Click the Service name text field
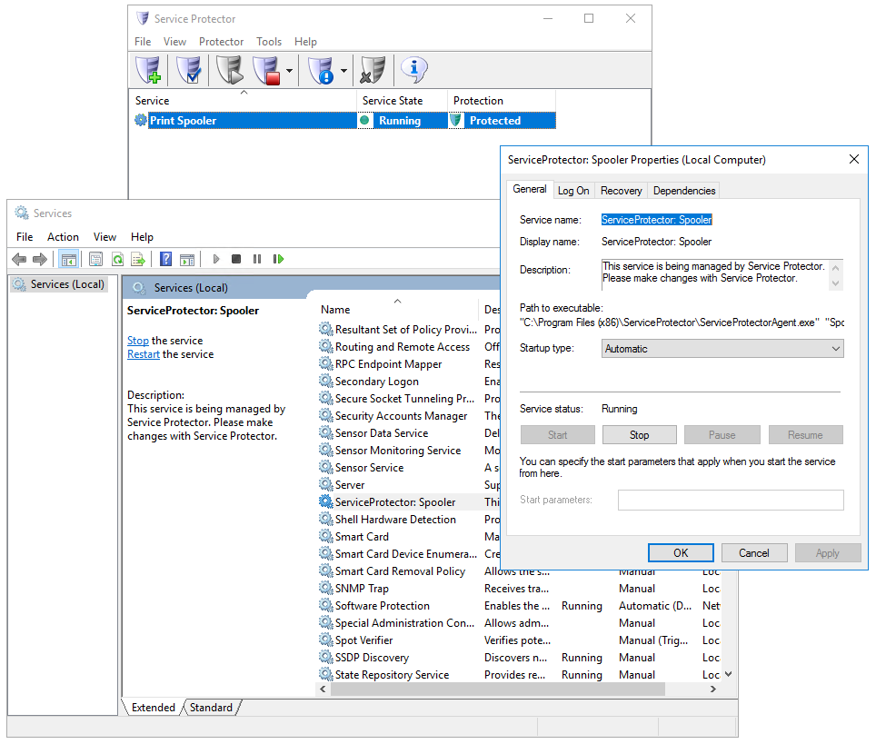 tap(656, 220)
